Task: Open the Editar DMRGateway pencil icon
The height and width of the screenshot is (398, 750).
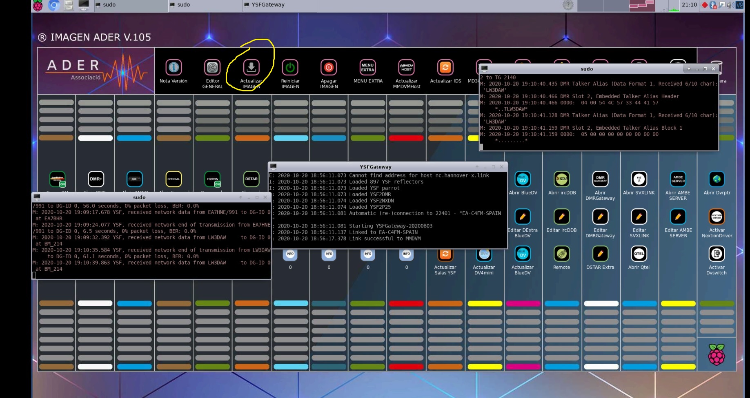Action: point(600,217)
